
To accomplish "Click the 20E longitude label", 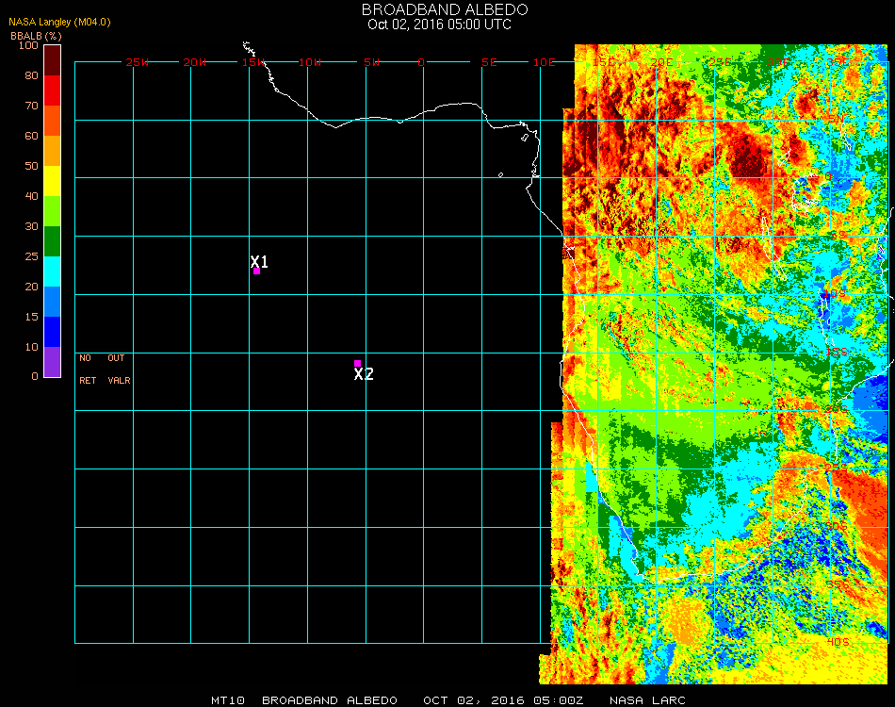I will click(x=661, y=62).
